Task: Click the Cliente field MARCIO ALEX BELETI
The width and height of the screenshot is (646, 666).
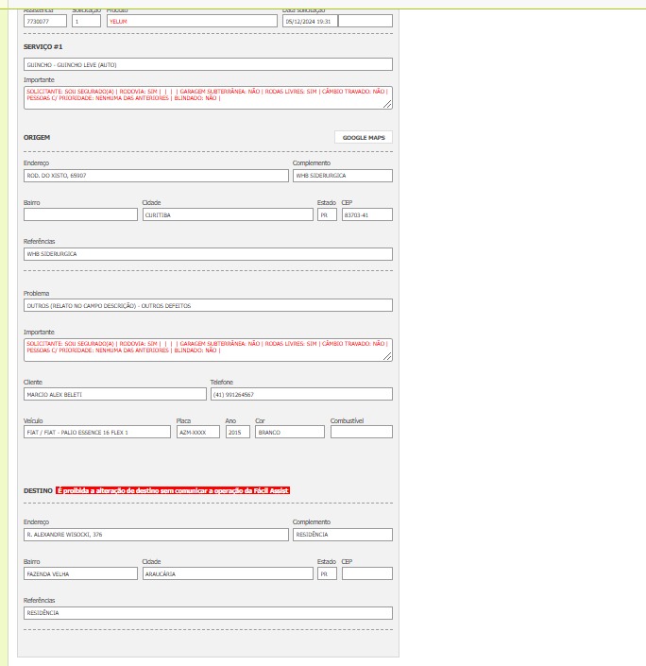Action: (x=113, y=394)
